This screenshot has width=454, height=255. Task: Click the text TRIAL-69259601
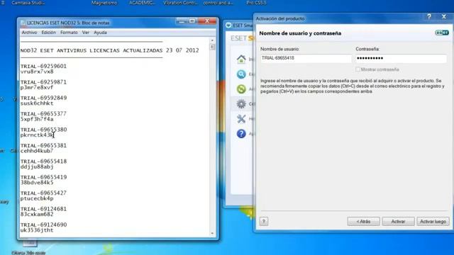(x=43, y=66)
